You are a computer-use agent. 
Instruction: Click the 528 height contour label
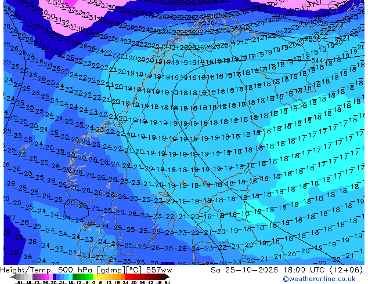pos(322,23)
